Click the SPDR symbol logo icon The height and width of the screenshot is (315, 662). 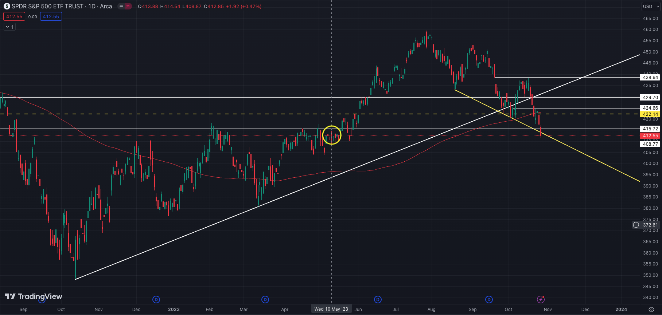tap(7, 6)
